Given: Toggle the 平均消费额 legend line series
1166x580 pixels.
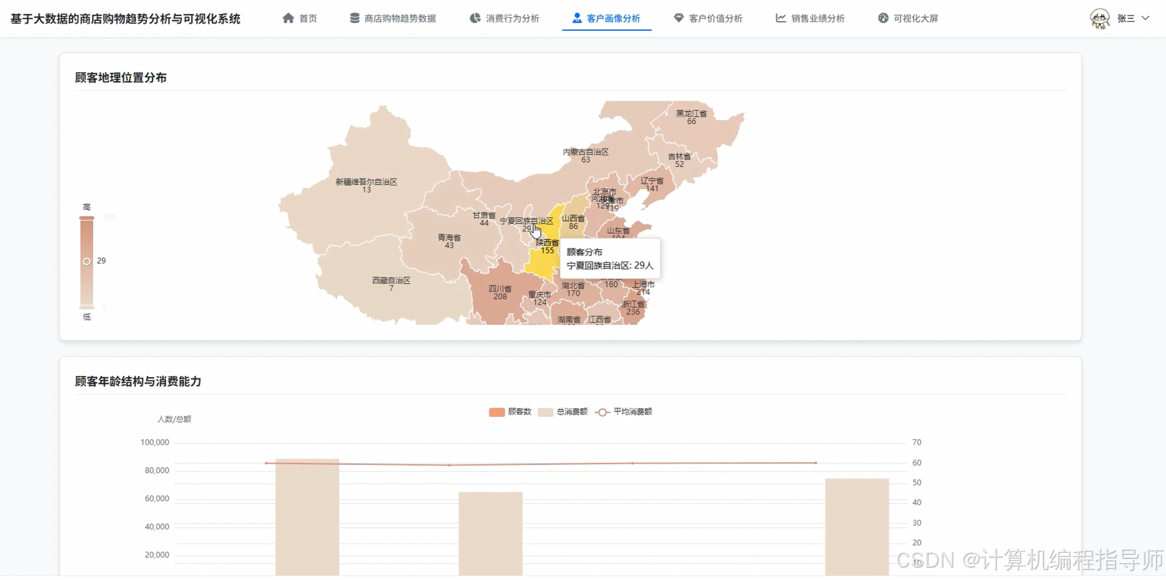Looking at the screenshot, I should point(624,412).
